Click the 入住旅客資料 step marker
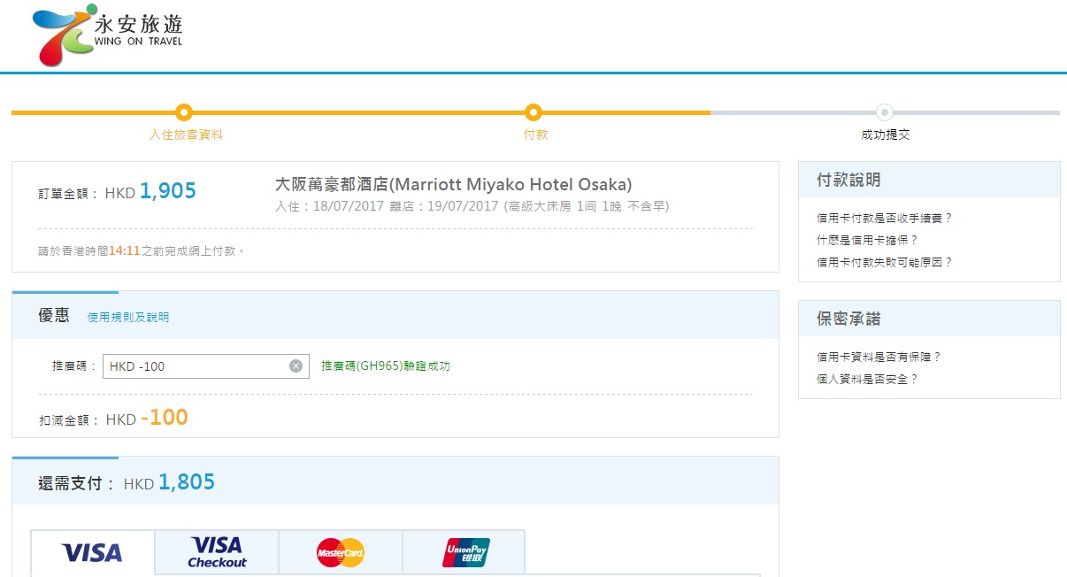1067x577 pixels. coord(184,112)
